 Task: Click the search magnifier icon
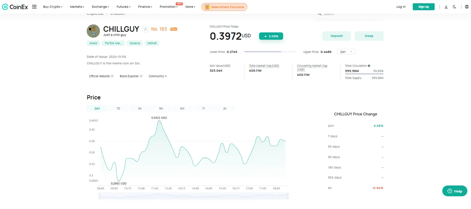[x=320, y=14]
